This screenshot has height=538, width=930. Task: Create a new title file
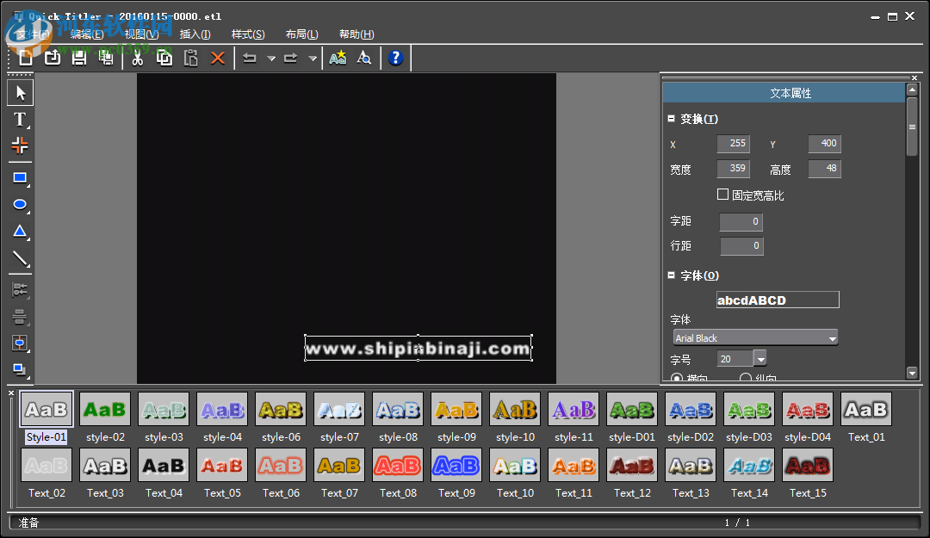tap(26, 59)
